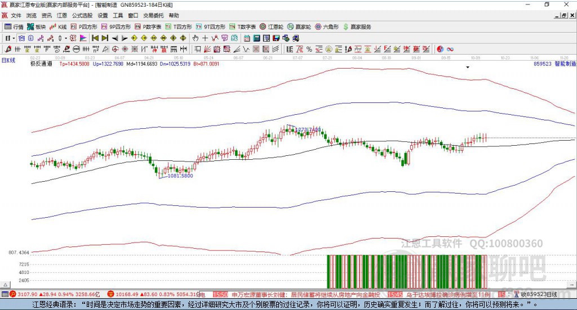Open the T四方形 tool
Screen dimensions: 577x310
pyautogui.click(x=179, y=27)
